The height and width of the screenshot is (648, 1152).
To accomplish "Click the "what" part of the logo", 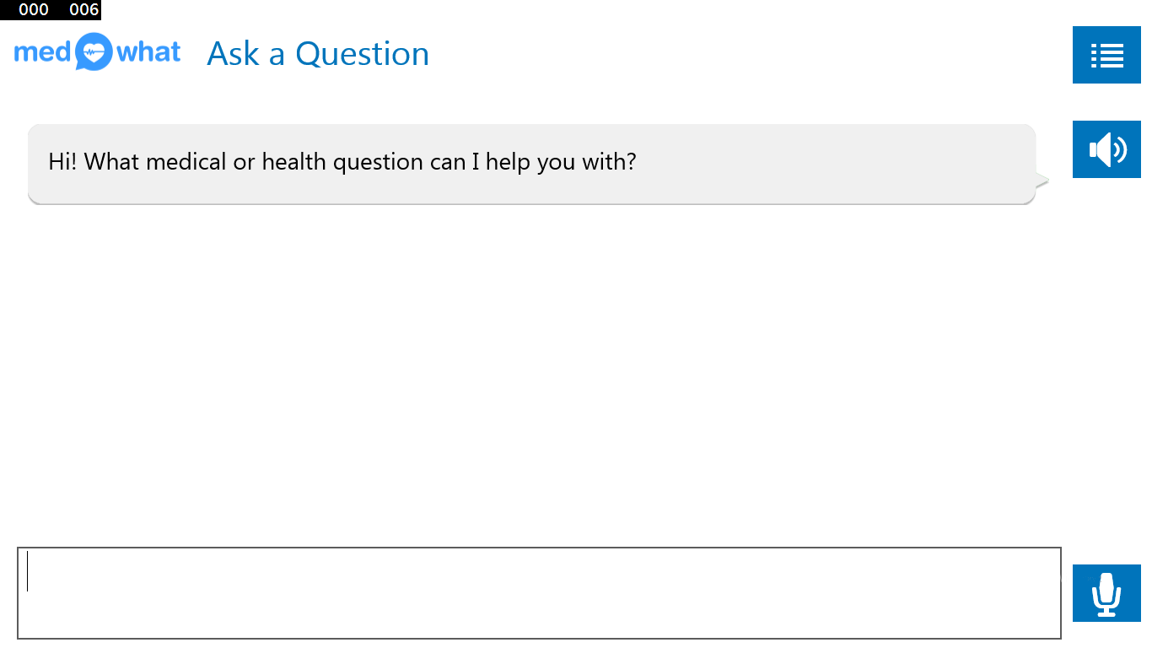I will 149,52.
